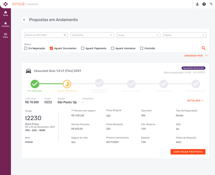Viewport: 215px width, 175px height.
Task: Click the 70% - 24% - 100M text
Action: [x=35, y=131]
